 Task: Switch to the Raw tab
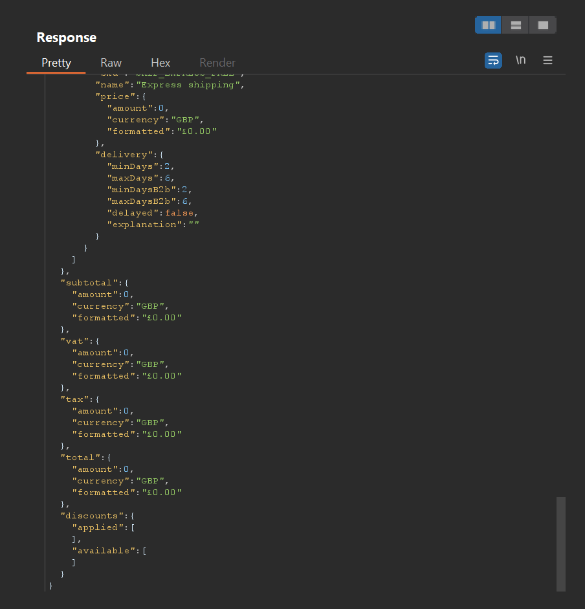tap(111, 63)
